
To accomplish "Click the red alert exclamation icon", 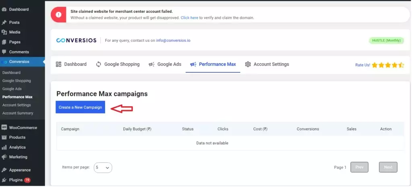I will [59, 15].
